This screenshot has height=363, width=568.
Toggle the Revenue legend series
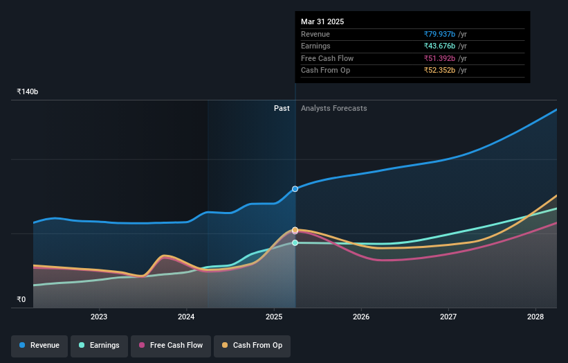pyautogui.click(x=39, y=345)
